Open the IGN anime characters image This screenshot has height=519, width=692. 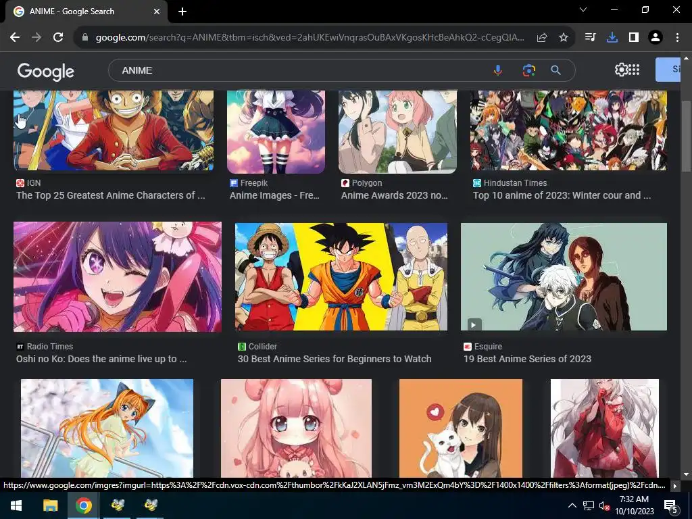tap(114, 130)
